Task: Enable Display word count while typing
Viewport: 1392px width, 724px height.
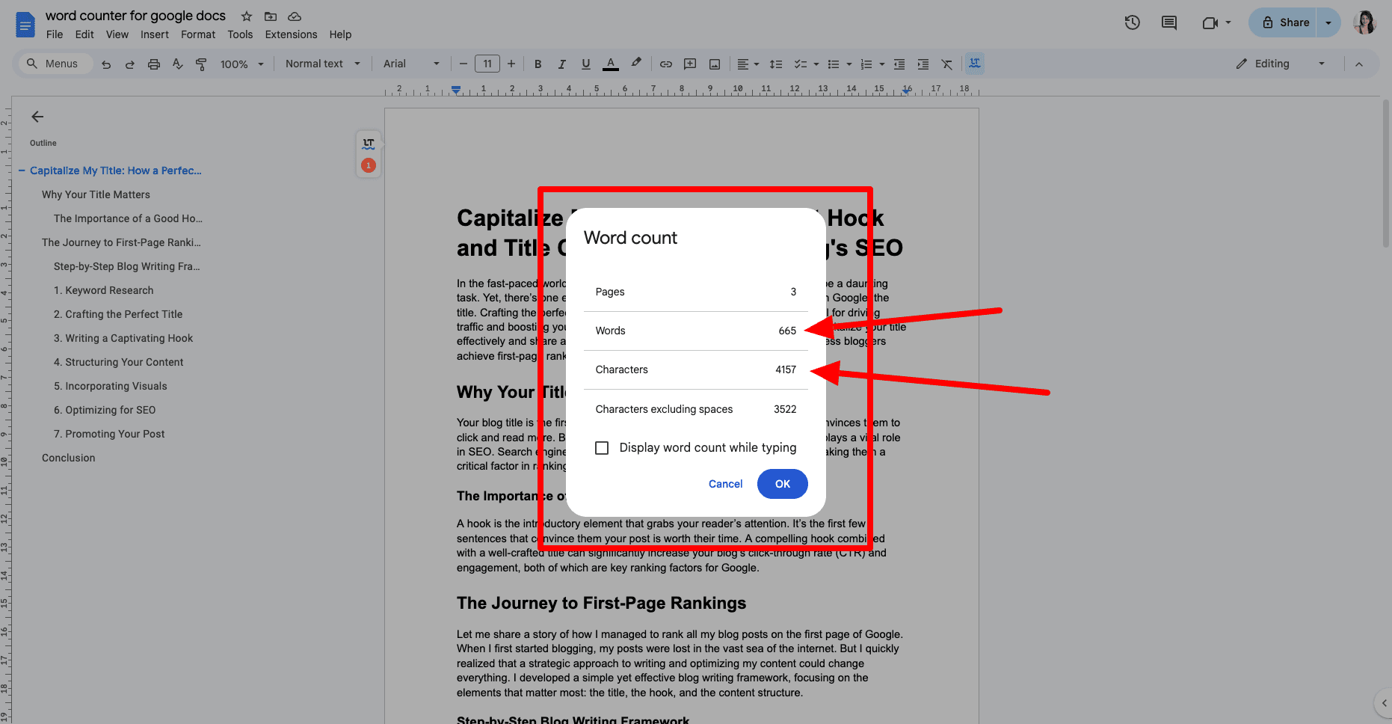Action: coord(602,448)
